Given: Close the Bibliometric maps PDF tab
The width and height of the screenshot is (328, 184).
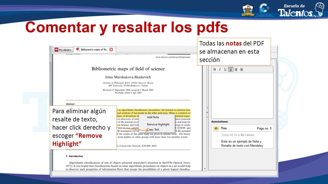Looking at the screenshot, I should point(111,50).
